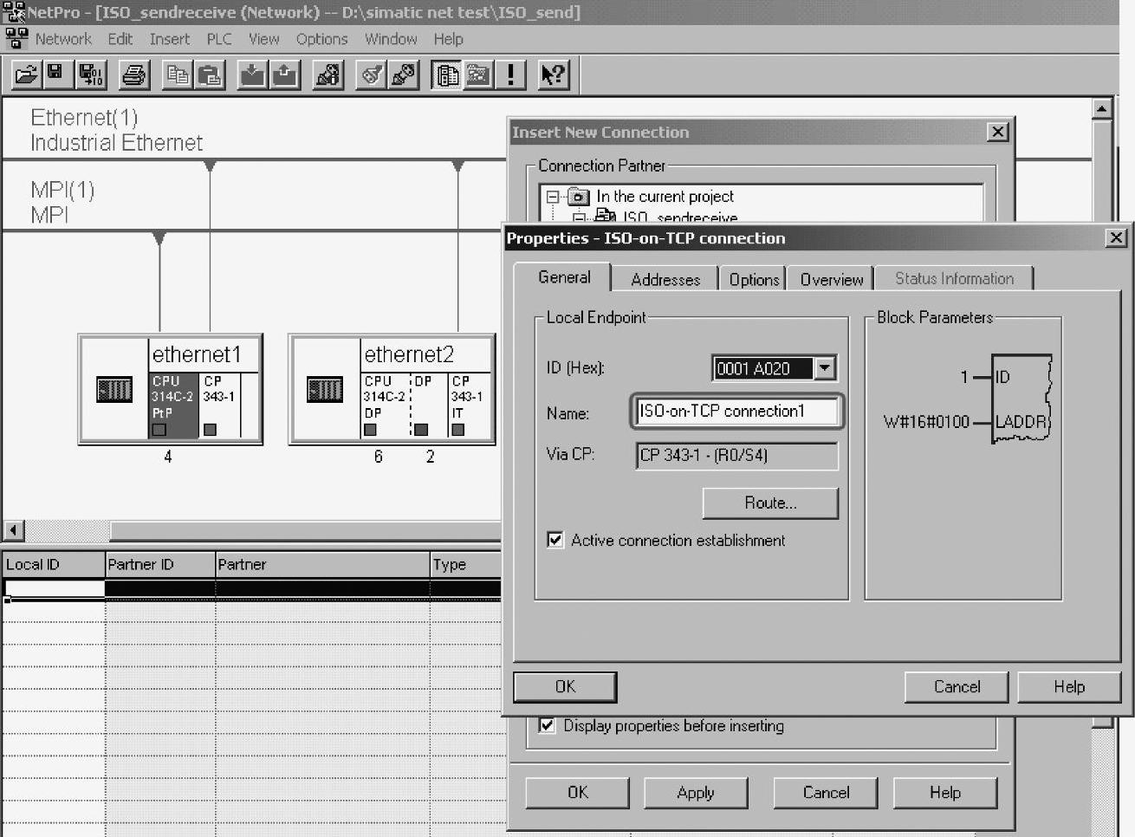The image size is (1135, 837).
Task: Click the Print toolbar icon
Action: point(134,75)
